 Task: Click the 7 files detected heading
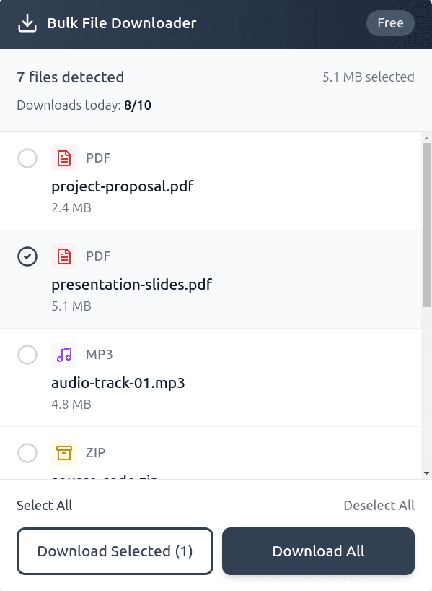(x=69, y=77)
